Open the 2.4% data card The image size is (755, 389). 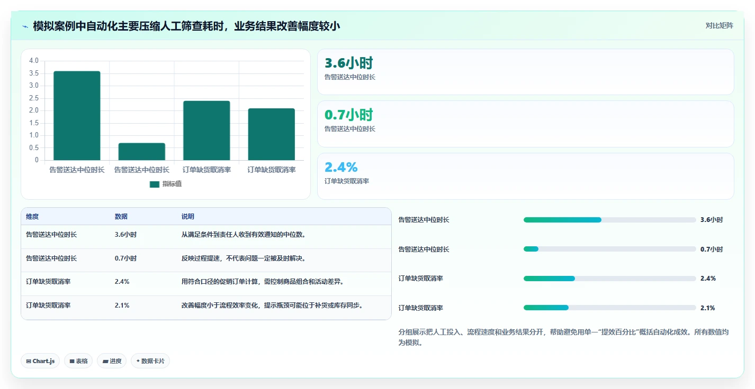tap(525, 176)
